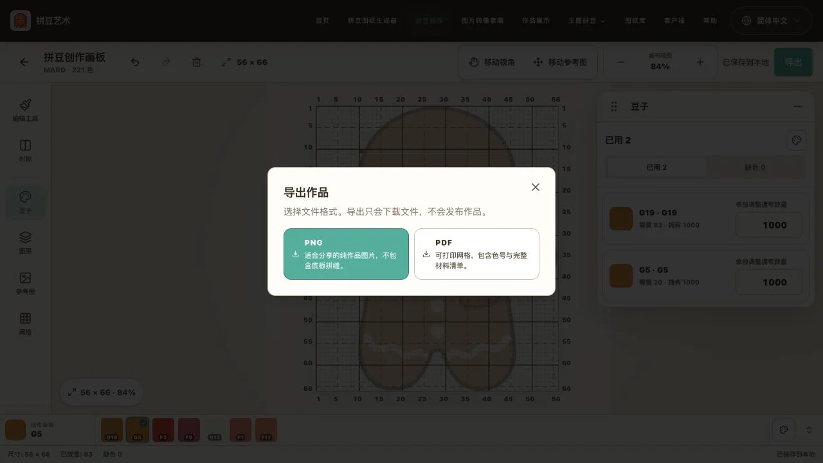
Task: Open 拼豆图纸生成器 in the navigation
Action: [x=372, y=21]
